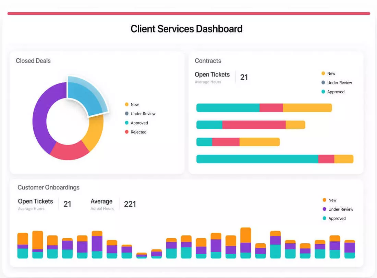Toggle Approved legend in Customer Onboardings
The image size is (377, 278).
click(x=334, y=218)
